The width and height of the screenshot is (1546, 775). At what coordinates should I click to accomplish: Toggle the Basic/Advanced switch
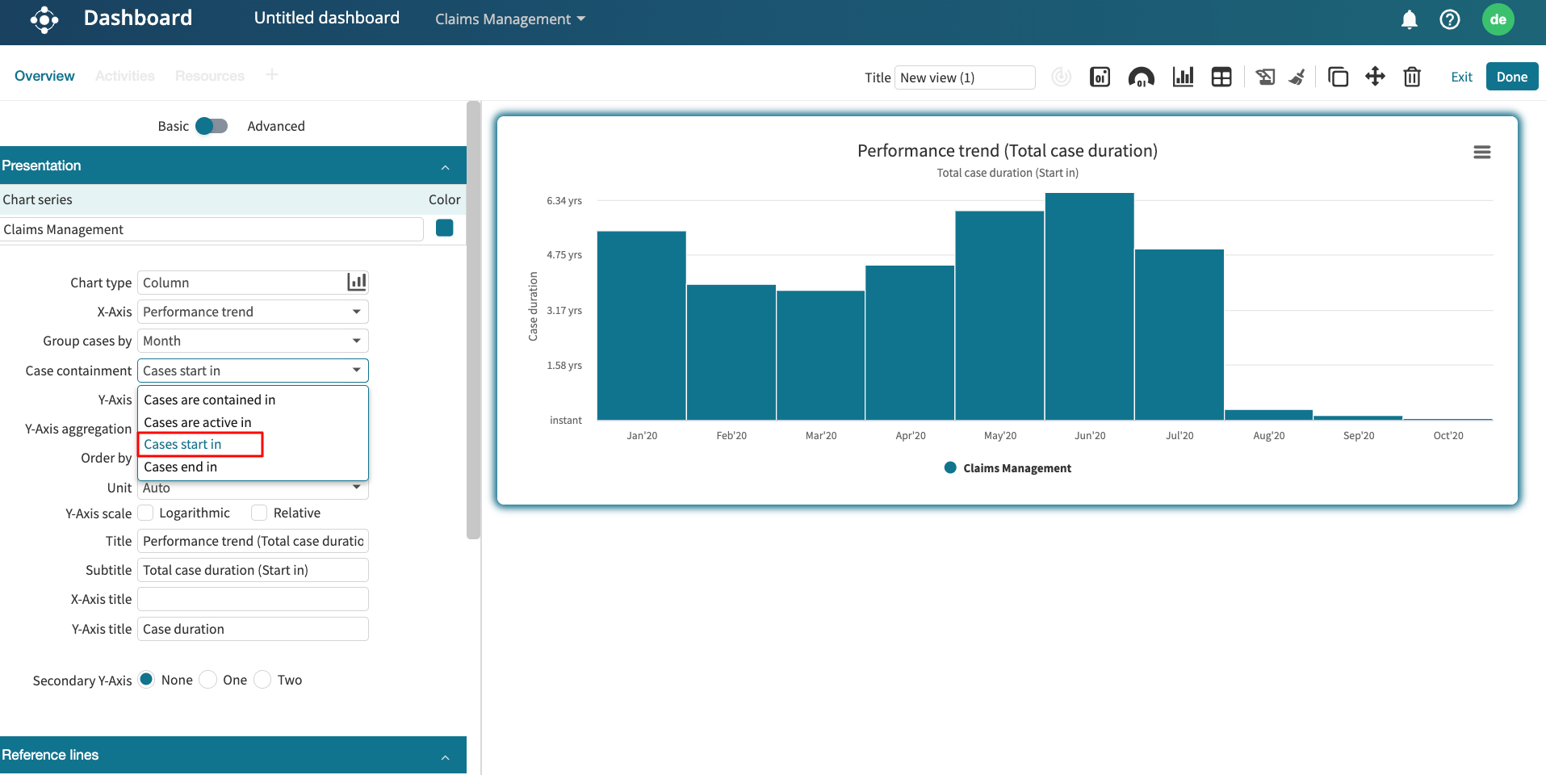tap(212, 126)
